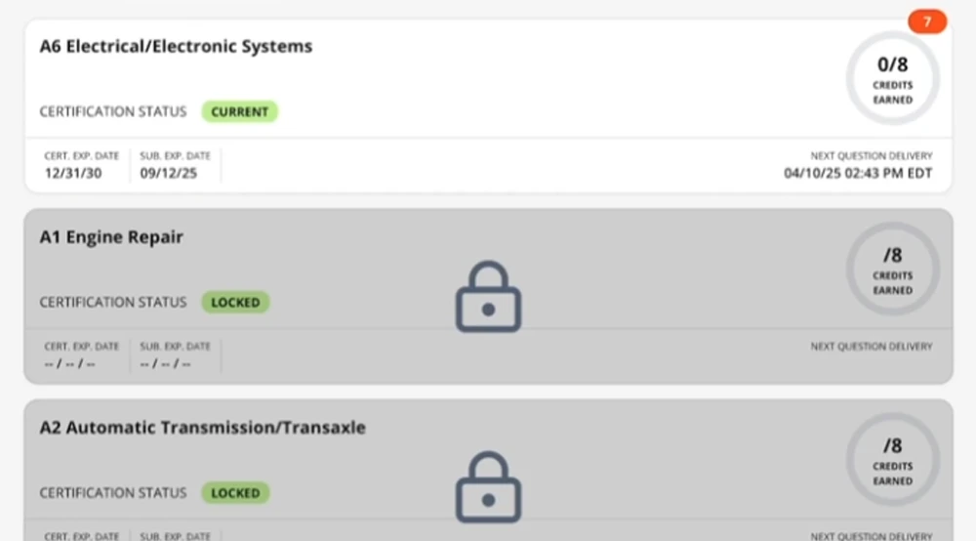Click the A2 Transmission credits earned circle
The image size is (976, 541).
(x=893, y=459)
